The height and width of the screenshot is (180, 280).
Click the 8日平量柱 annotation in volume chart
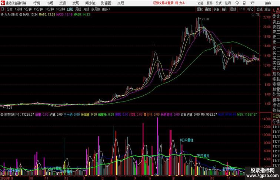[187, 140]
